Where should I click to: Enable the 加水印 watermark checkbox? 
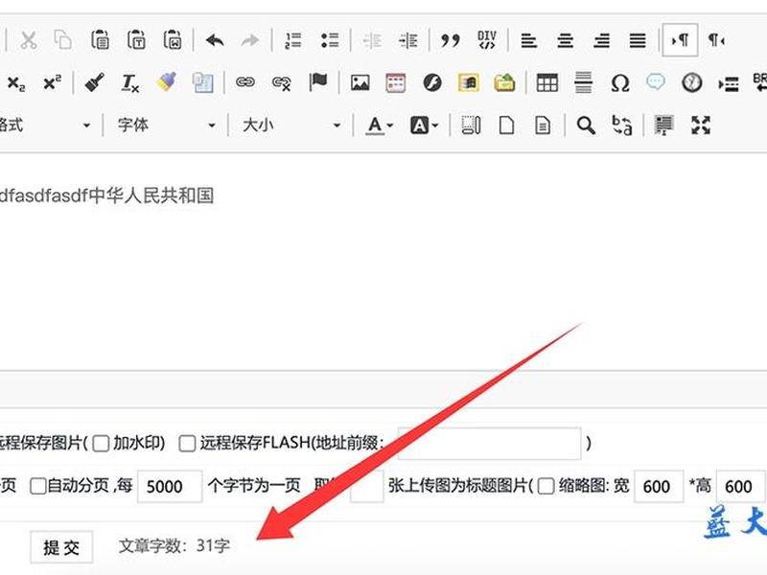tap(101, 444)
